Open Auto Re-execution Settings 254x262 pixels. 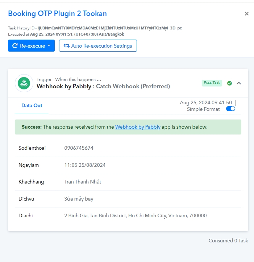tap(98, 46)
